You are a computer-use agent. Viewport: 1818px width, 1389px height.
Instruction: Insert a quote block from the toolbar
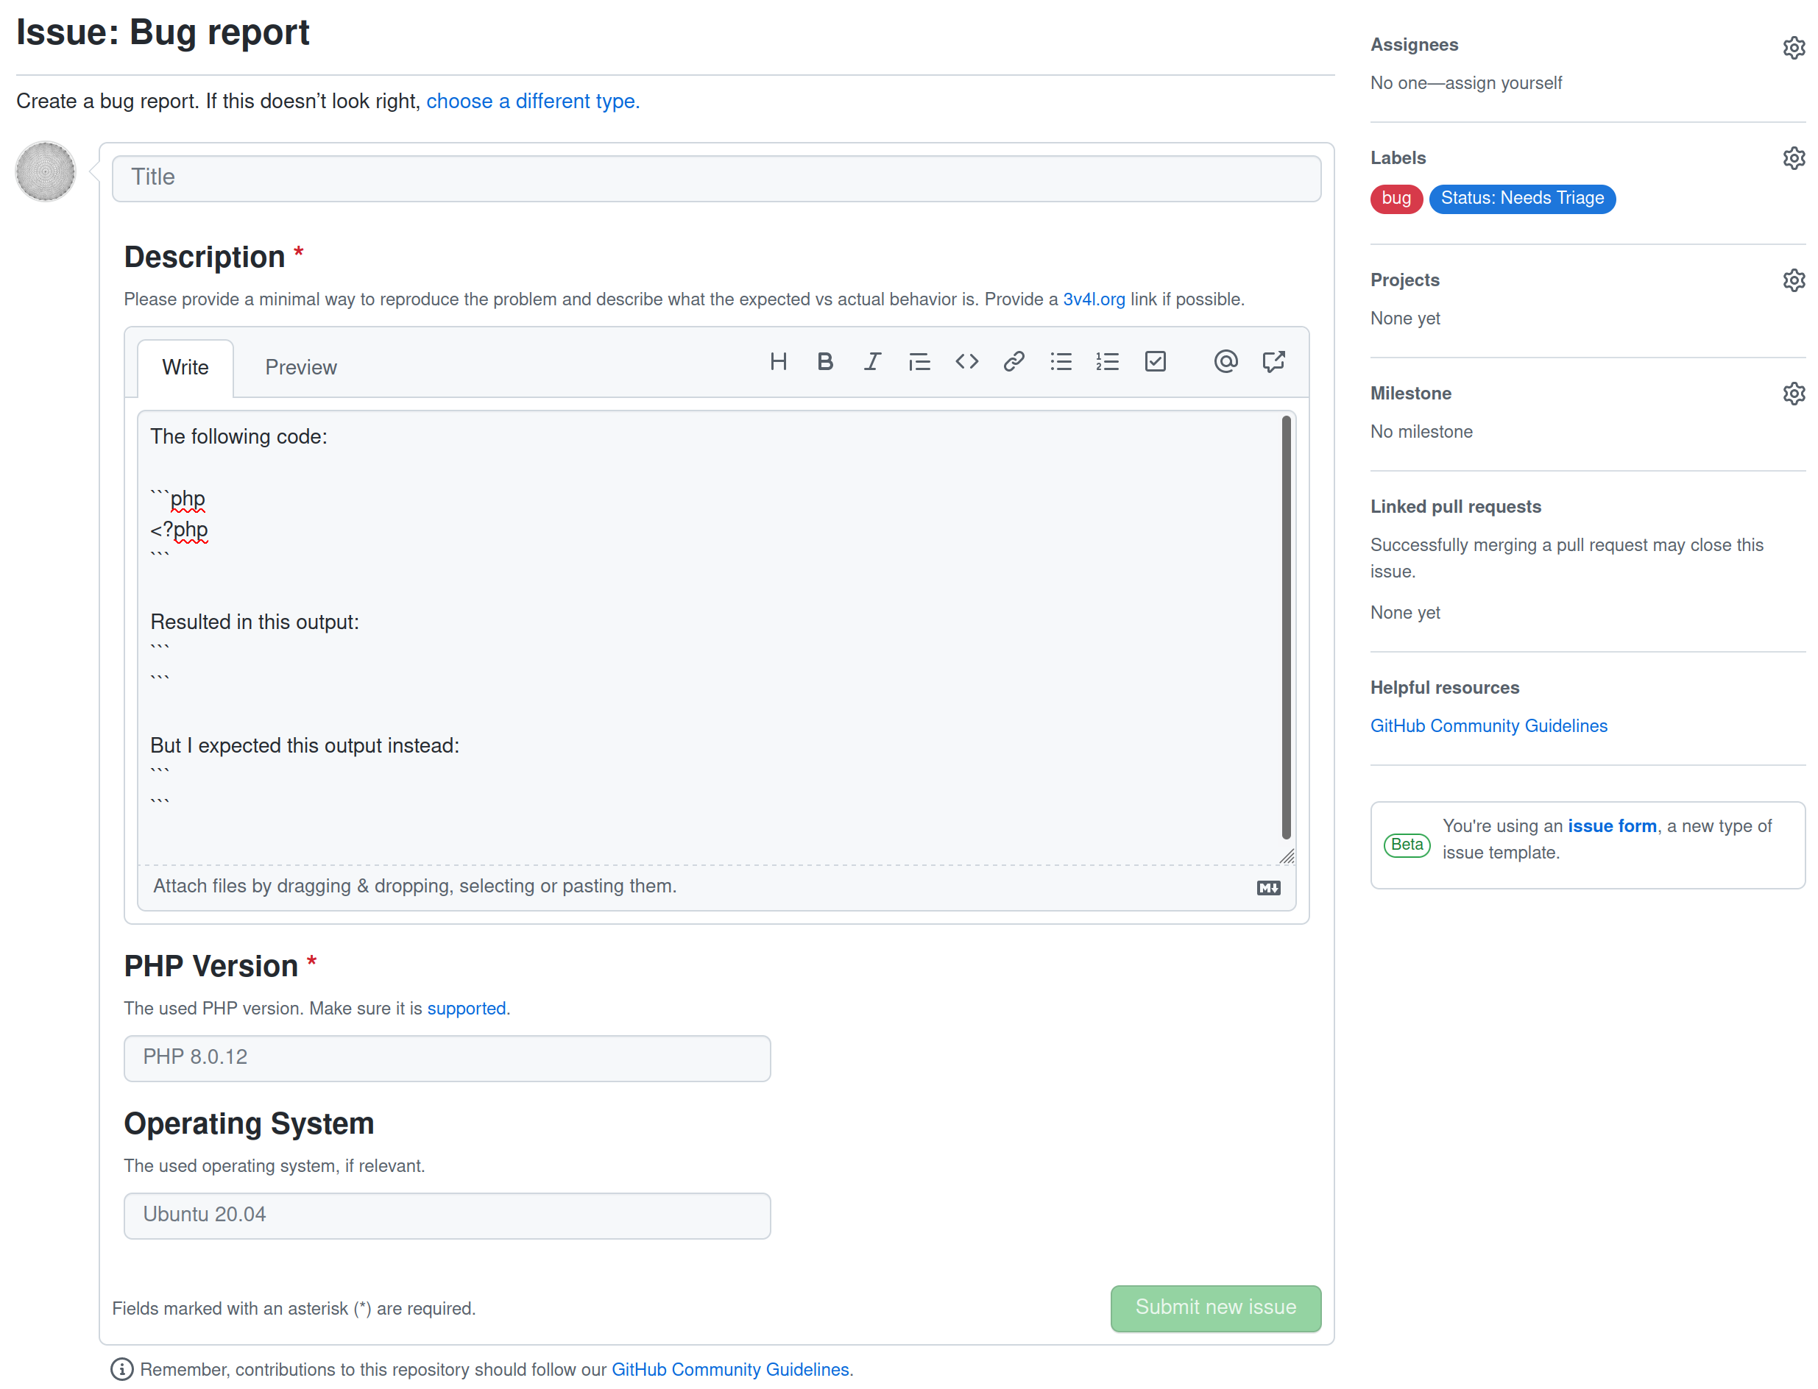(919, 361)
